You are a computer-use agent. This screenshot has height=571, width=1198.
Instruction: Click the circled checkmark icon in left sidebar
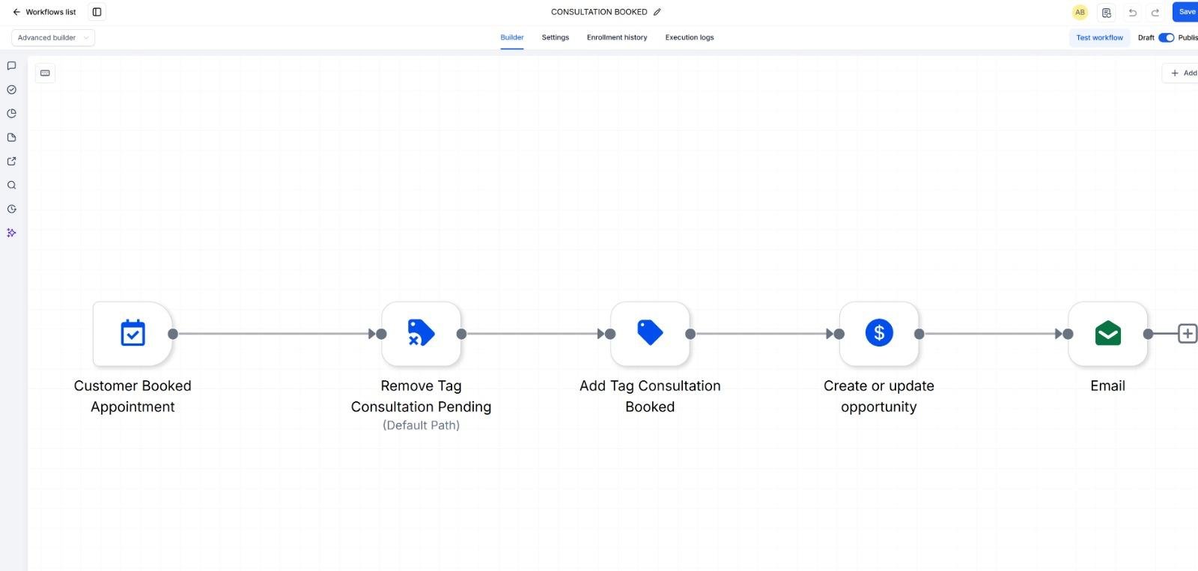point(11,90)
